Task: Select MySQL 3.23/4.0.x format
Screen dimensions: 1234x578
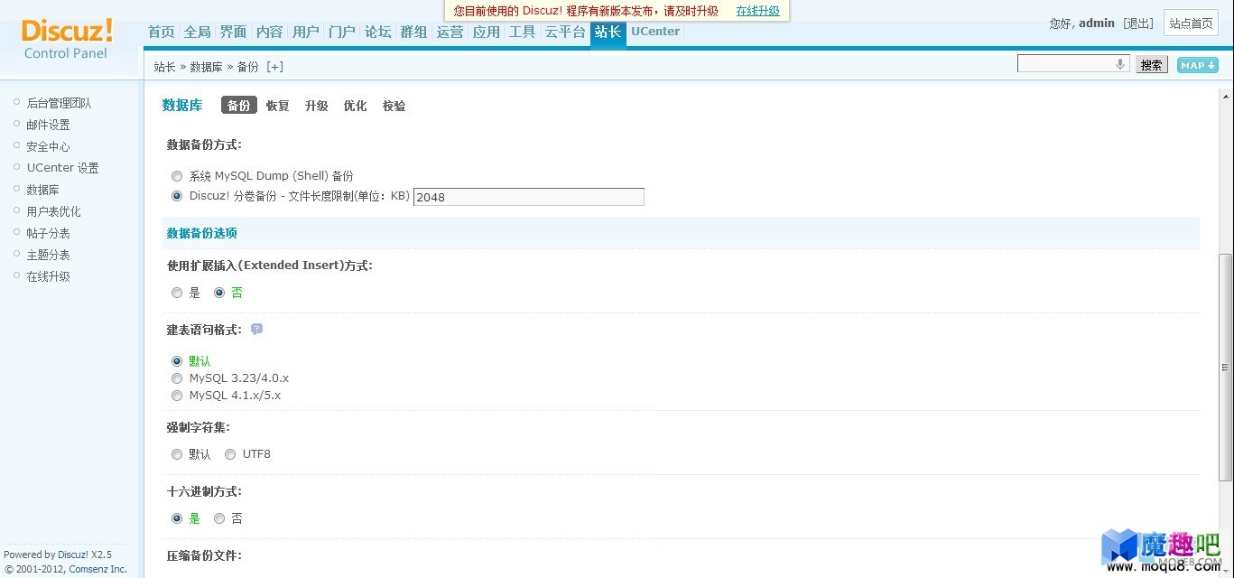Action: pos(177,378)
